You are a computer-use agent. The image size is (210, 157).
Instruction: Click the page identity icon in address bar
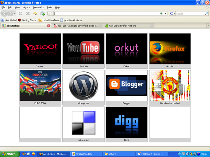coord(51,13)
